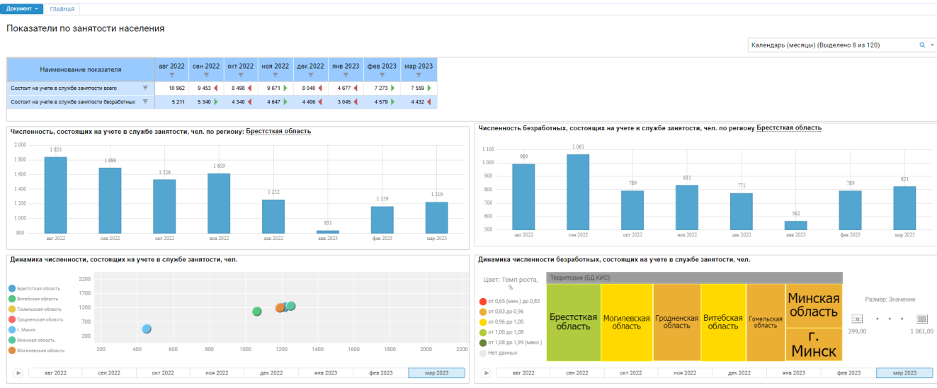The width and height of the screenshot is (937, 388).
Task: Toggle Могилевская область legend marker in bubble chart
Action: [x=13, y=350]
